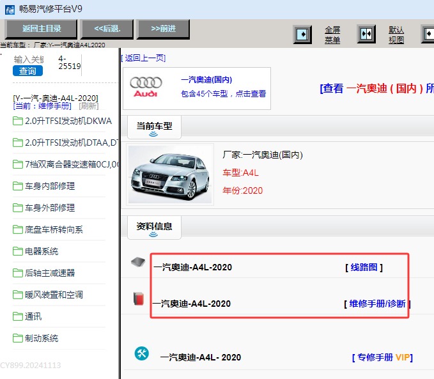Click 包含45个车型，点击查看 link
Screen dimensions: 434x379
pos(223,94)
